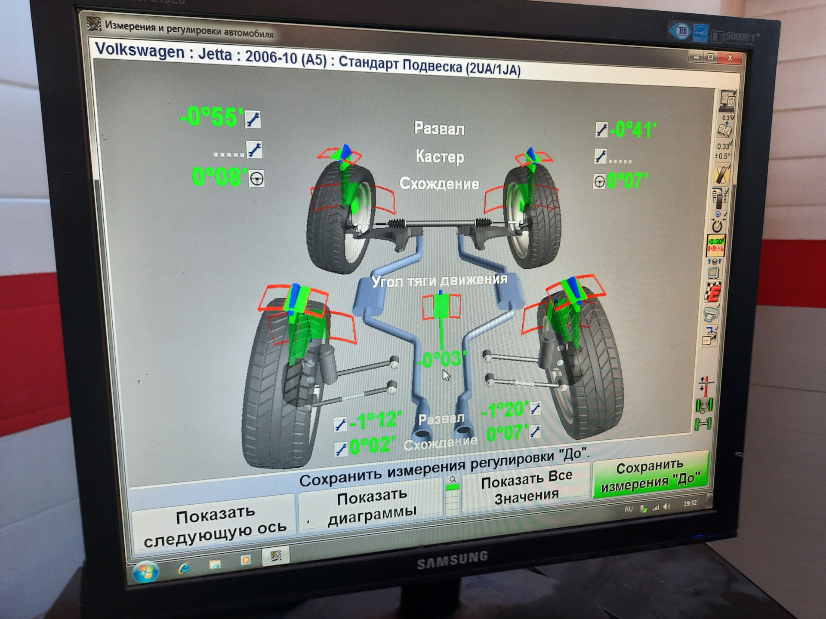Open the printer icon in sidebar
This screenshot has height=619, width=826.
pos(711,314)
